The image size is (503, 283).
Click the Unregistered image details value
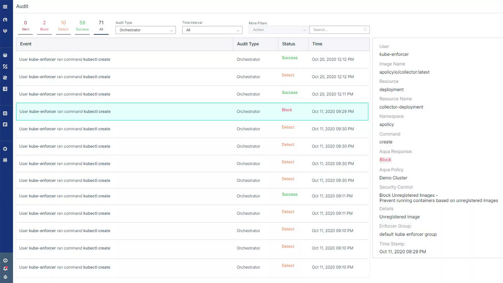399,217
